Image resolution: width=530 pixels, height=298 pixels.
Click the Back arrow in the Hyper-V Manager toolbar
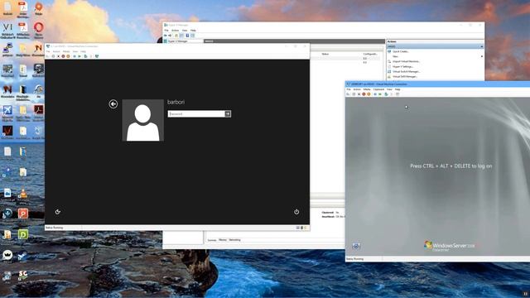166,36
